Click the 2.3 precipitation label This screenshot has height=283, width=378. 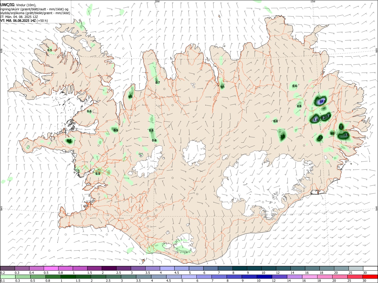click(x=321, y=137)
